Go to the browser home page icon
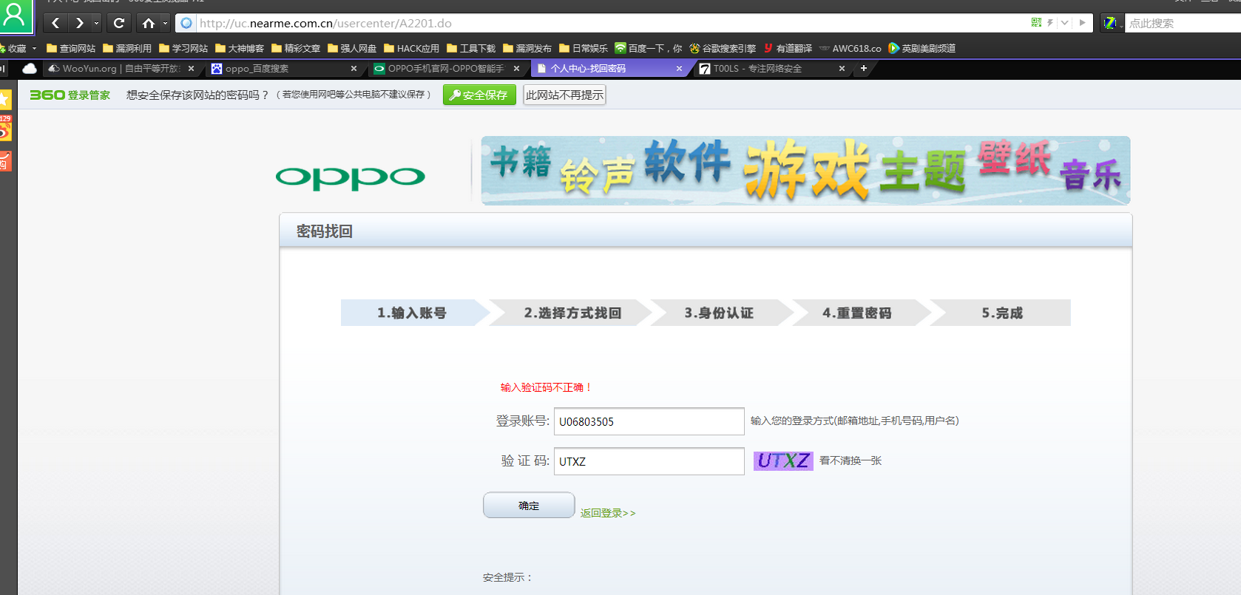This screenshot has width=1241, height=595. [x=149, y=23]
